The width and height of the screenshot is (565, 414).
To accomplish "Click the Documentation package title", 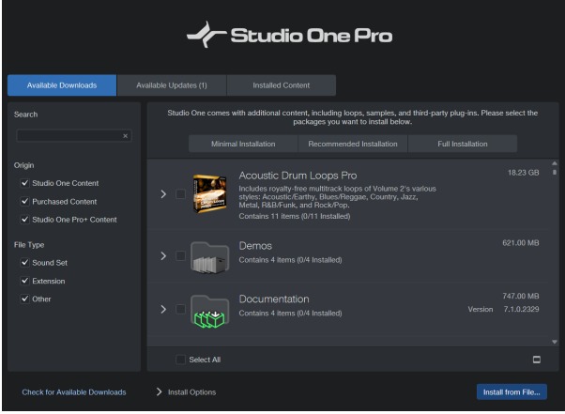I will point(274,299).
